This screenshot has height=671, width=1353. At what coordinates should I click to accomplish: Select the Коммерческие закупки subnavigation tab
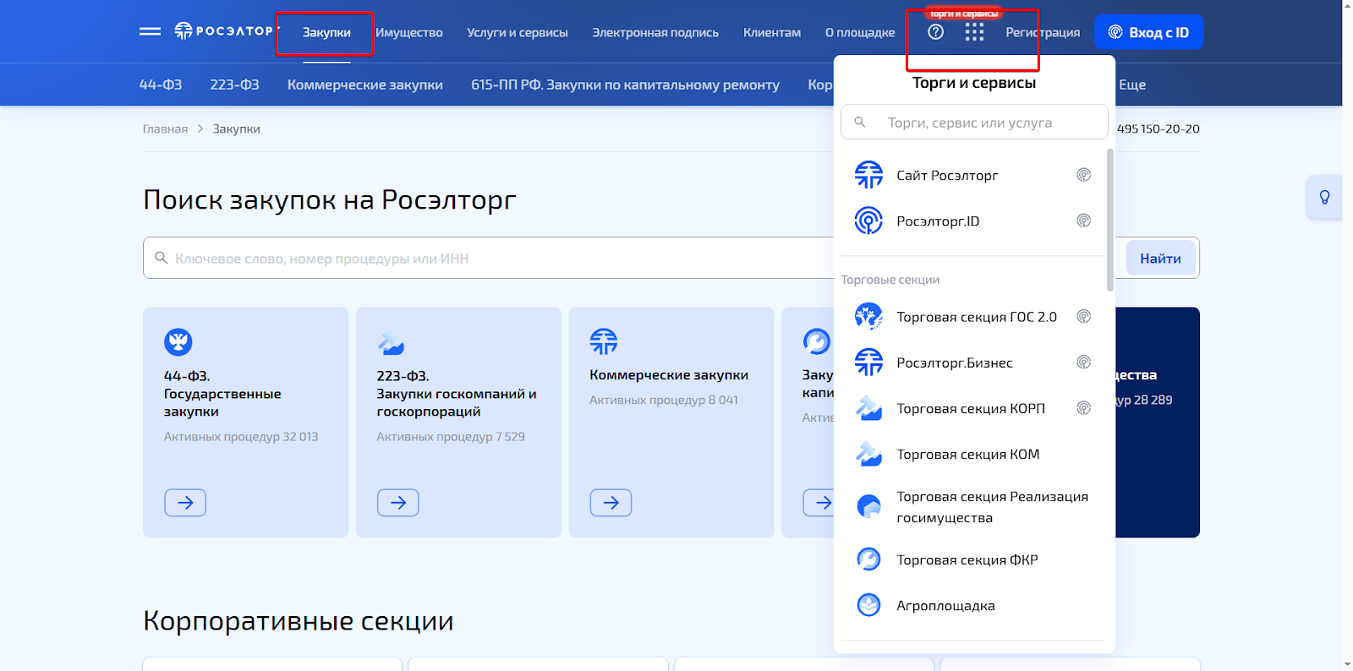365,85
